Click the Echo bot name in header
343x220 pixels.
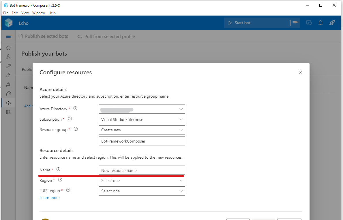tap(24, 23)
